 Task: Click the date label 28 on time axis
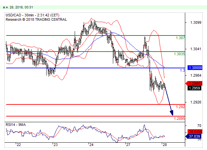165,145
